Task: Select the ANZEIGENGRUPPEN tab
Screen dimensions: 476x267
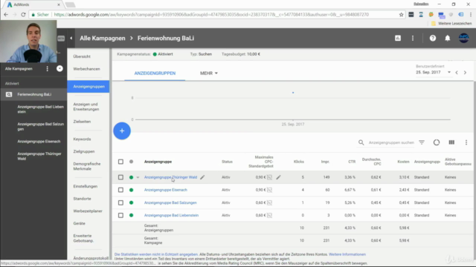Action: pyautogui.click(x=155, y=73)
